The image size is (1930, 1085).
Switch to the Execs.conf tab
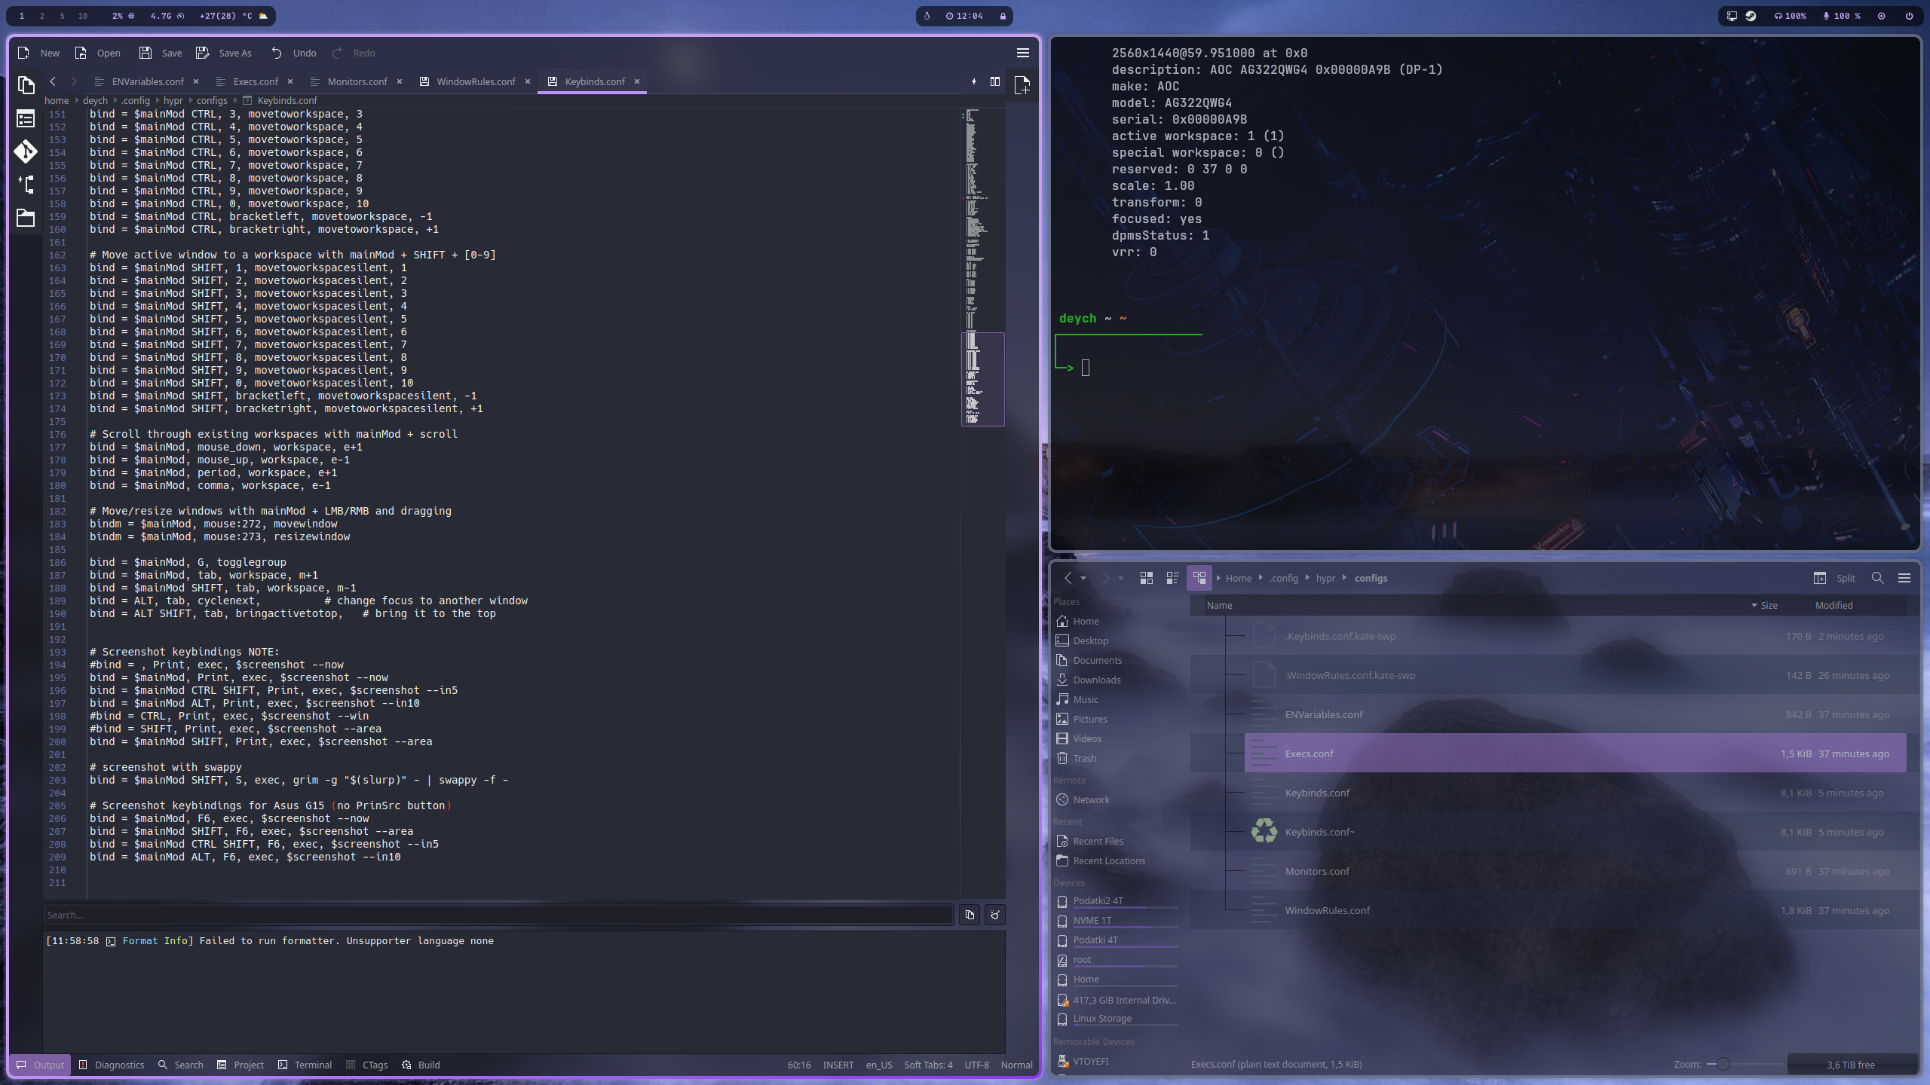click(255, 81)
